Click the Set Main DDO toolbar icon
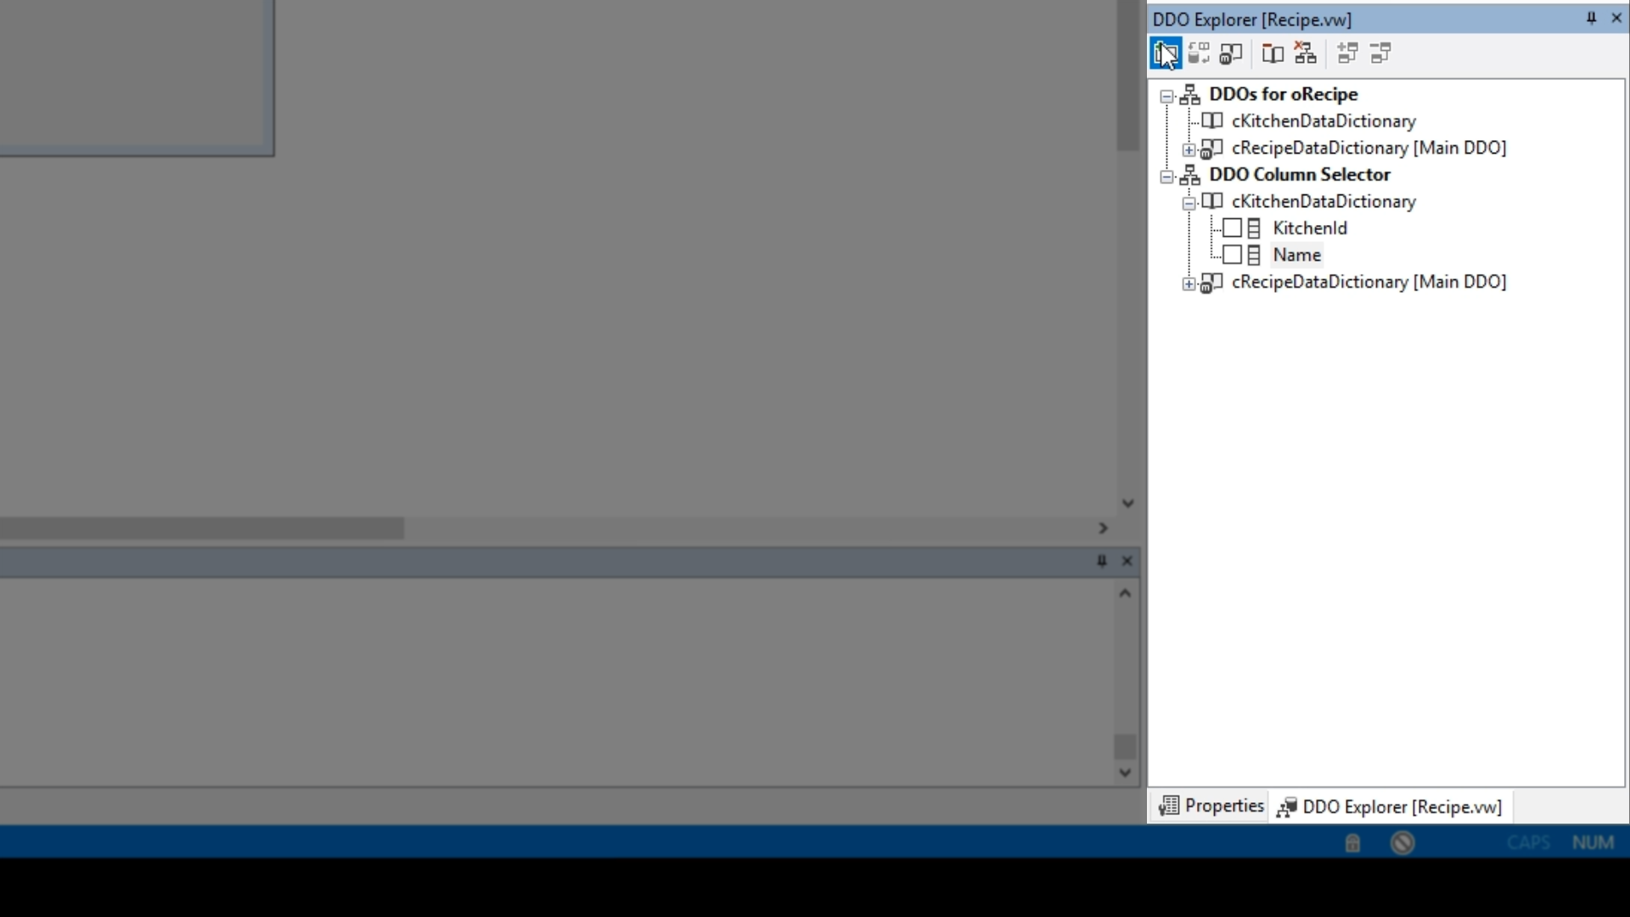 [x=1231, y=53]
